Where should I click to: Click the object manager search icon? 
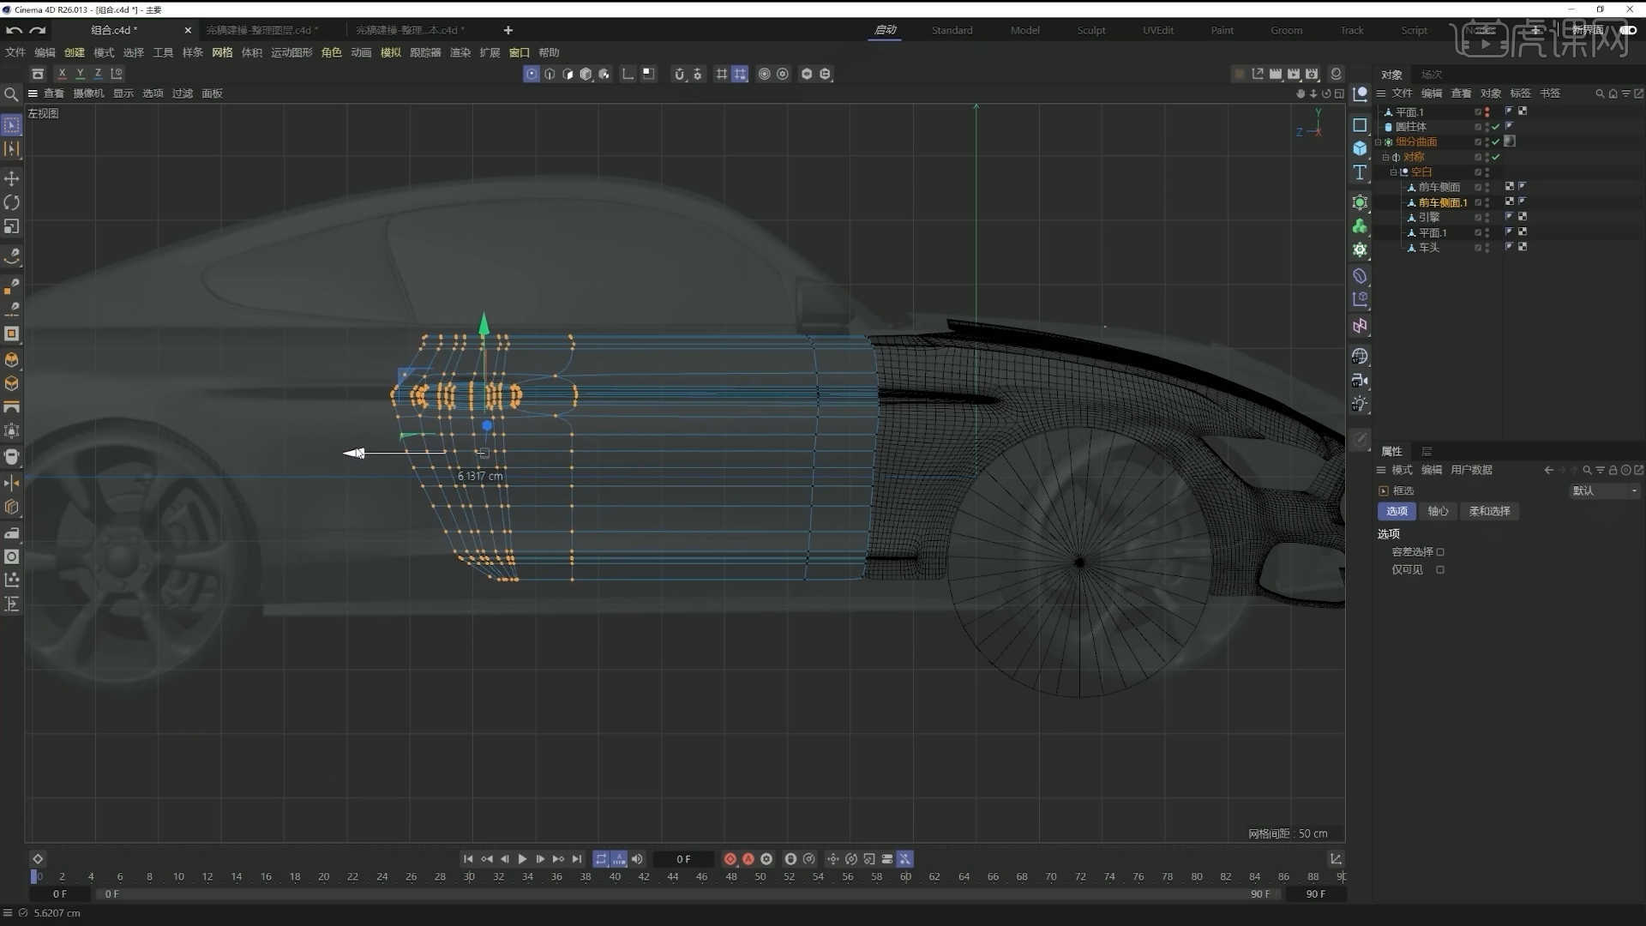coord(1600,93)
